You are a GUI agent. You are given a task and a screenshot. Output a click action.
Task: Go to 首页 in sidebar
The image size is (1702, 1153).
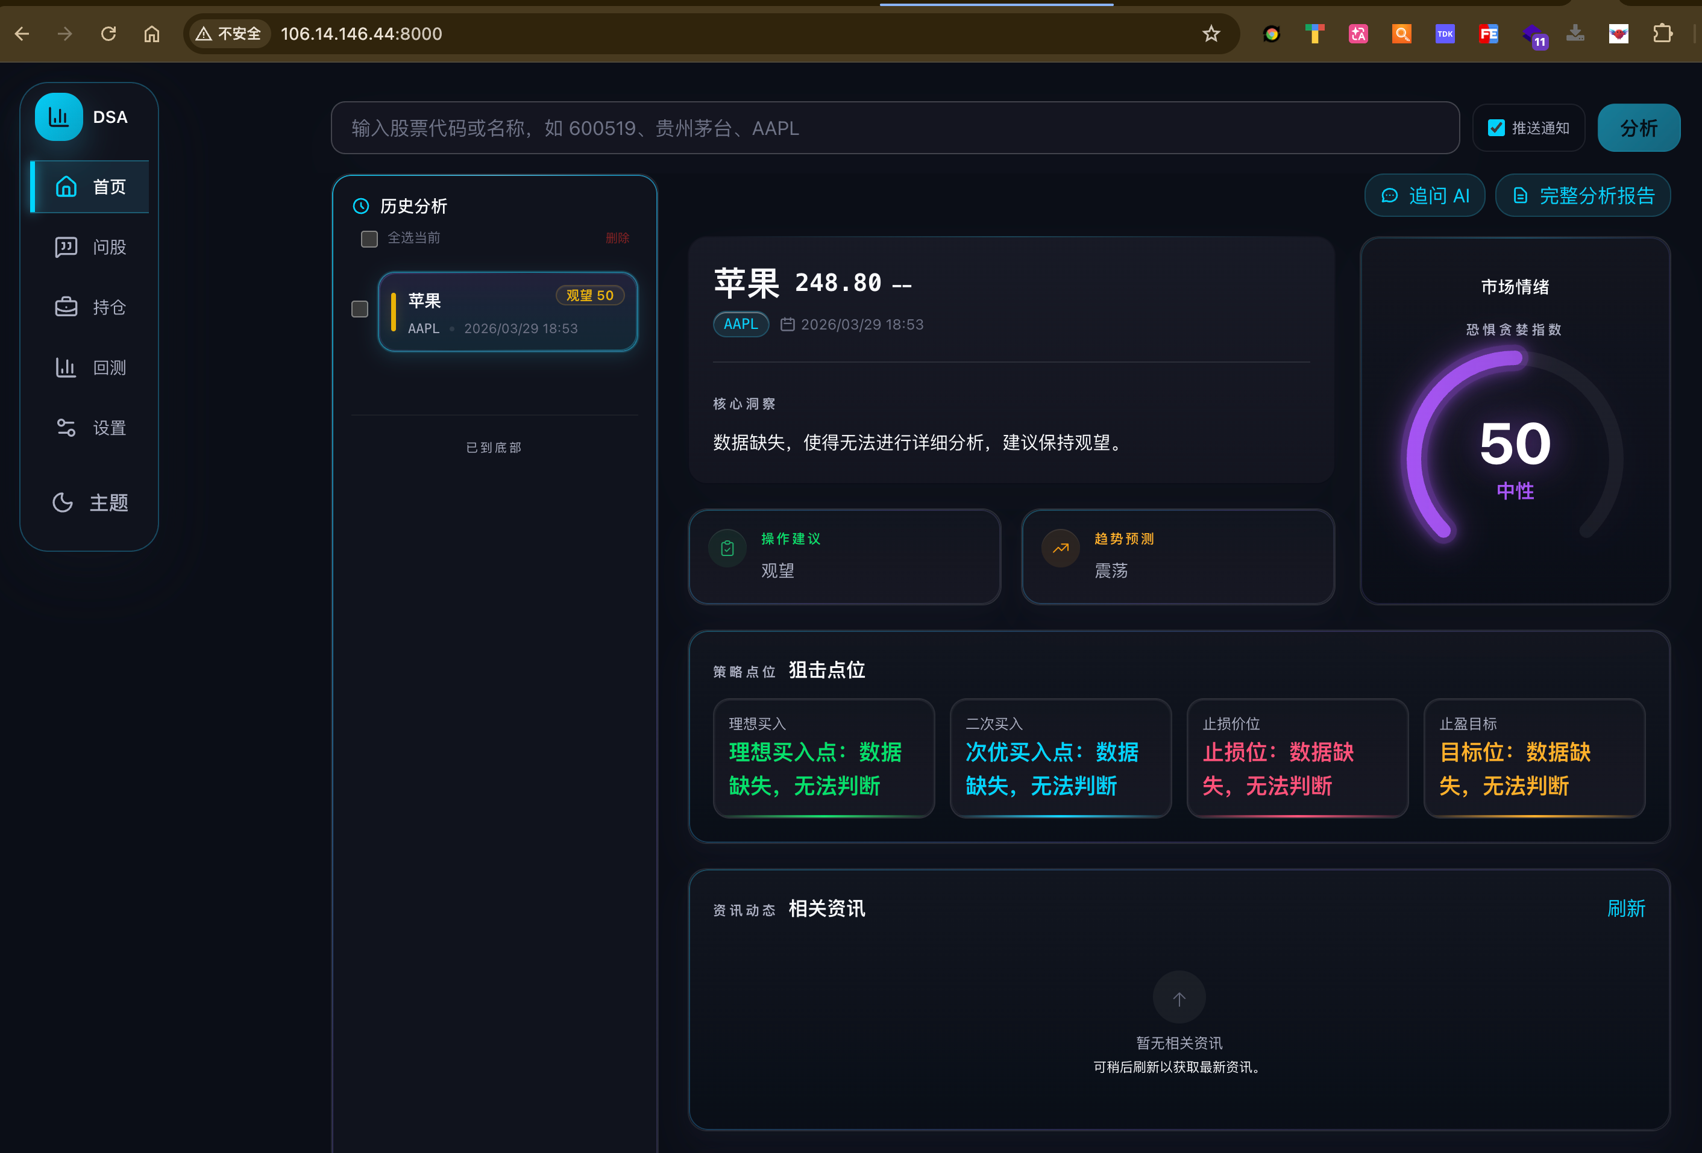coord(90,187)
